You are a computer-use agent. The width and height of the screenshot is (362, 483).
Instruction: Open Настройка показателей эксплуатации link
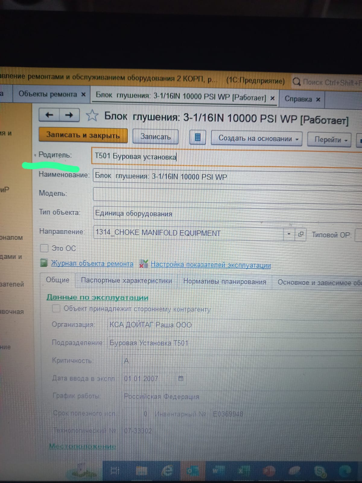pyautogui.click(x=211, y=265)
